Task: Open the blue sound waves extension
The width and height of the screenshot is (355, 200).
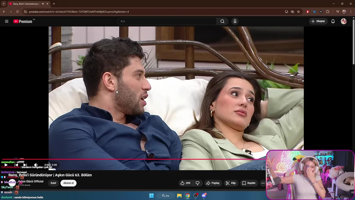Action: point(314,12)
